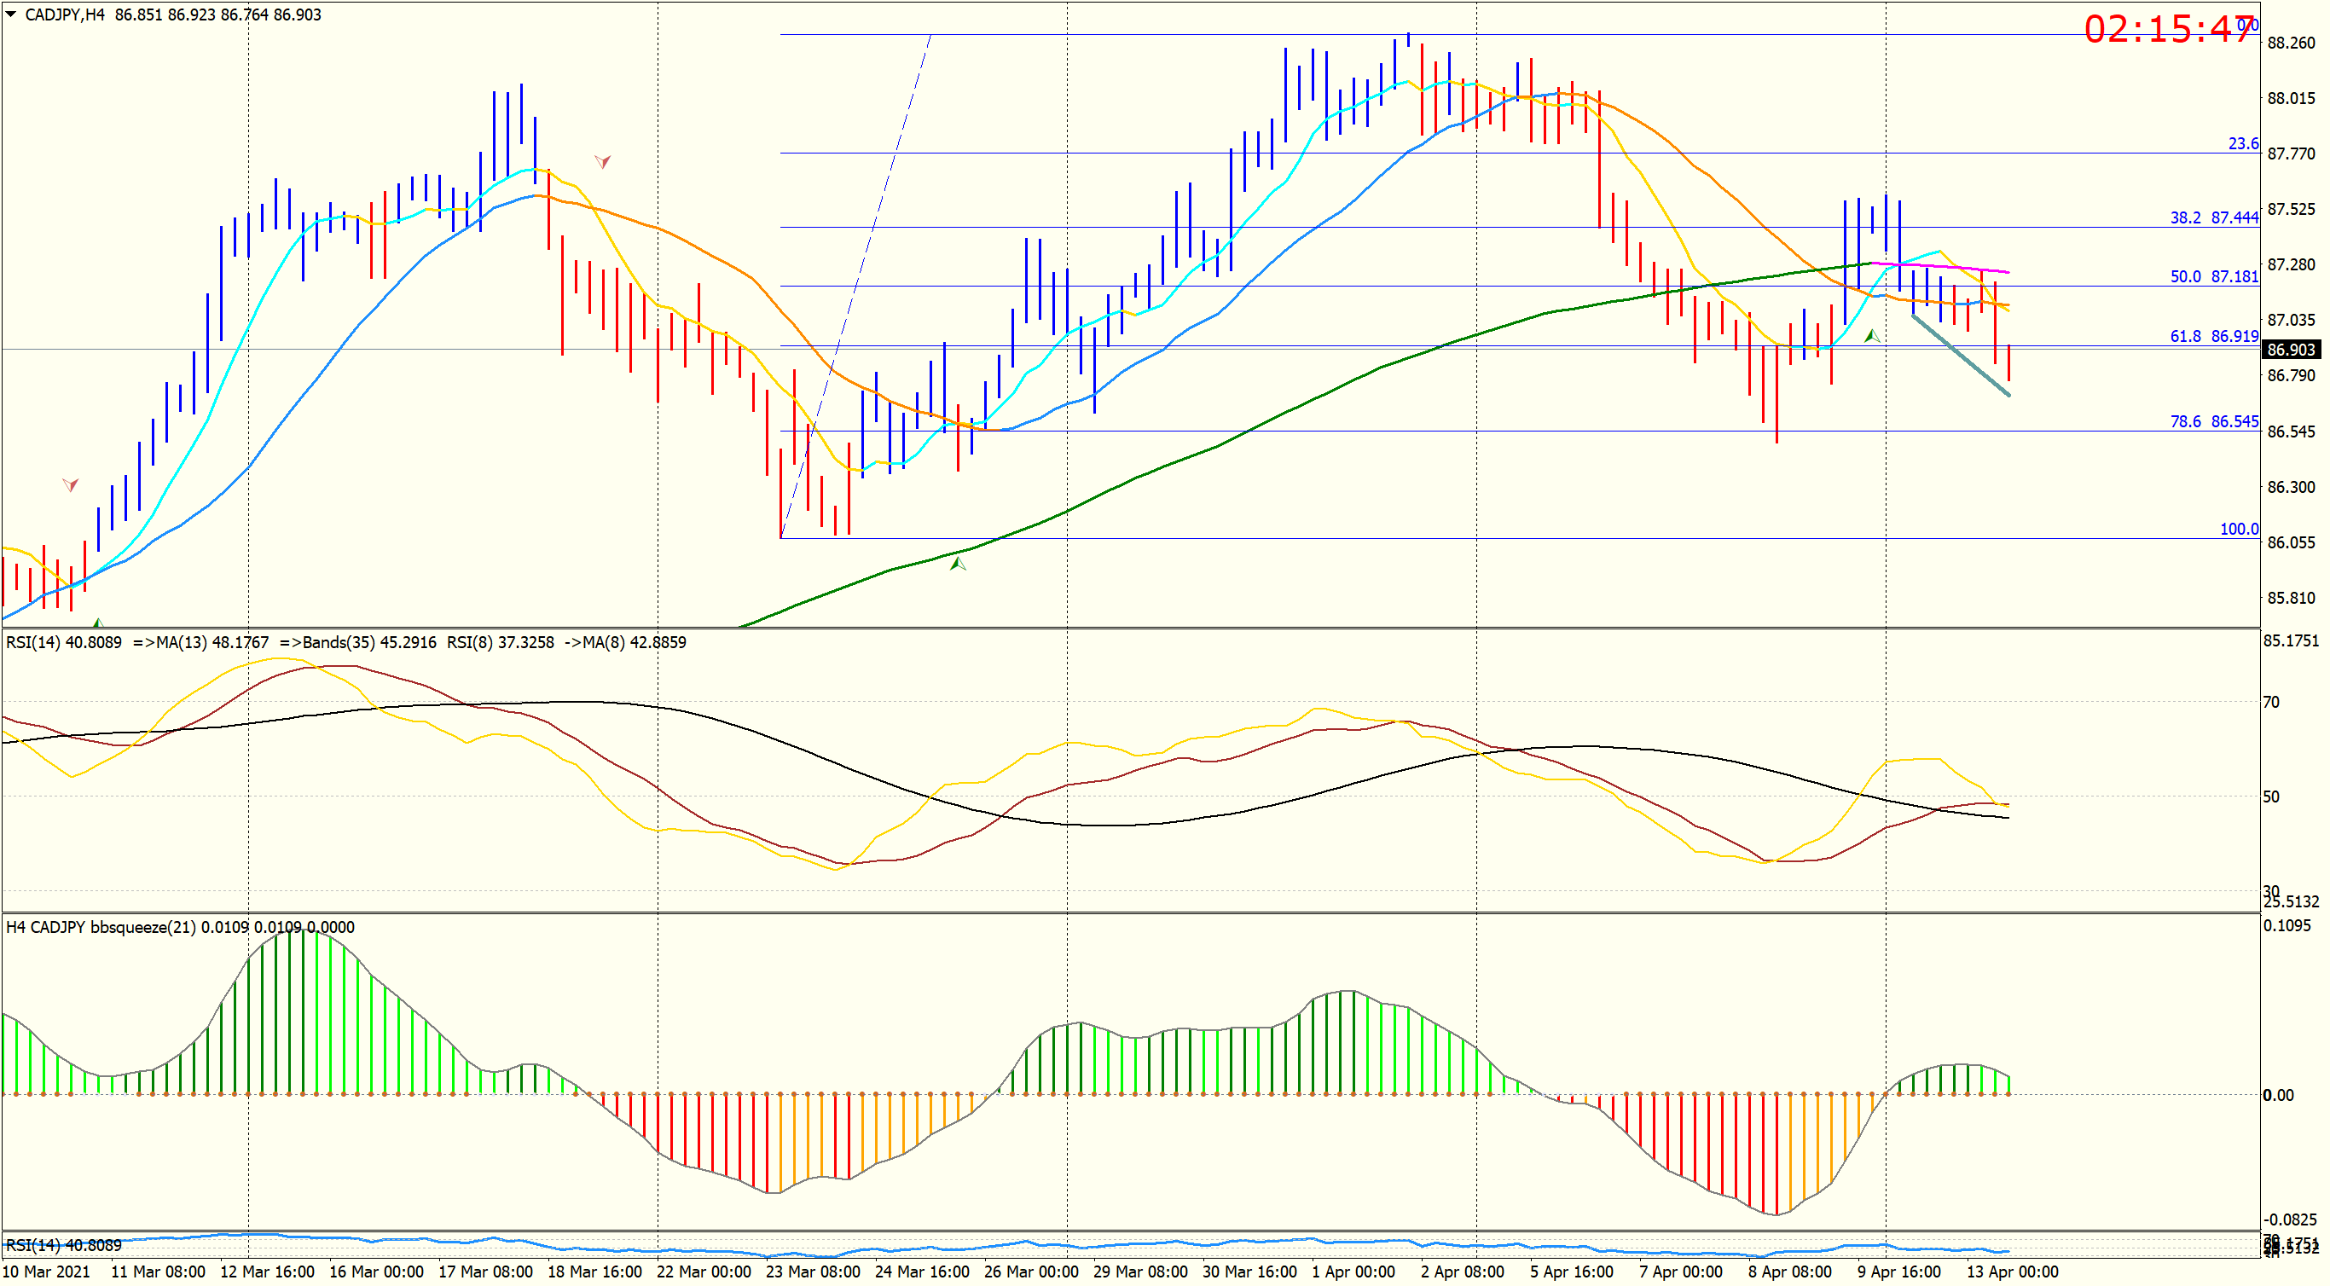Click the 1 Apr 00:00 time axis label
This screenshot has width=2330, height=1286.
pyautogui.click(x=1353, y=1271)
